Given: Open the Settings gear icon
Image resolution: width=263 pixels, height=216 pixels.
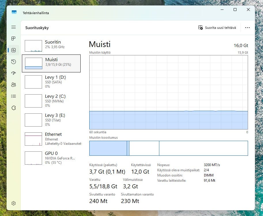Looking at the screenshot, I should [14, 203].
